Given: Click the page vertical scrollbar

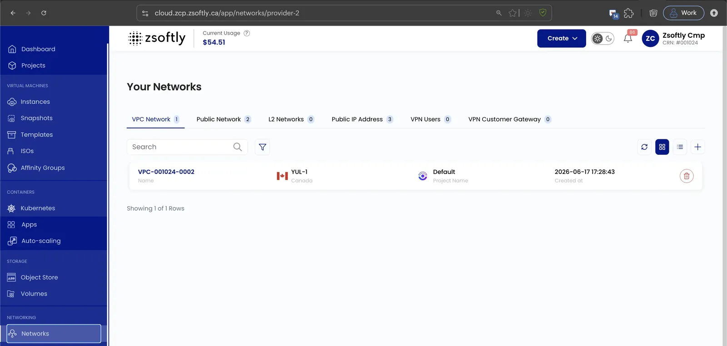Looking at the screenshot, I should pos(724,186).
